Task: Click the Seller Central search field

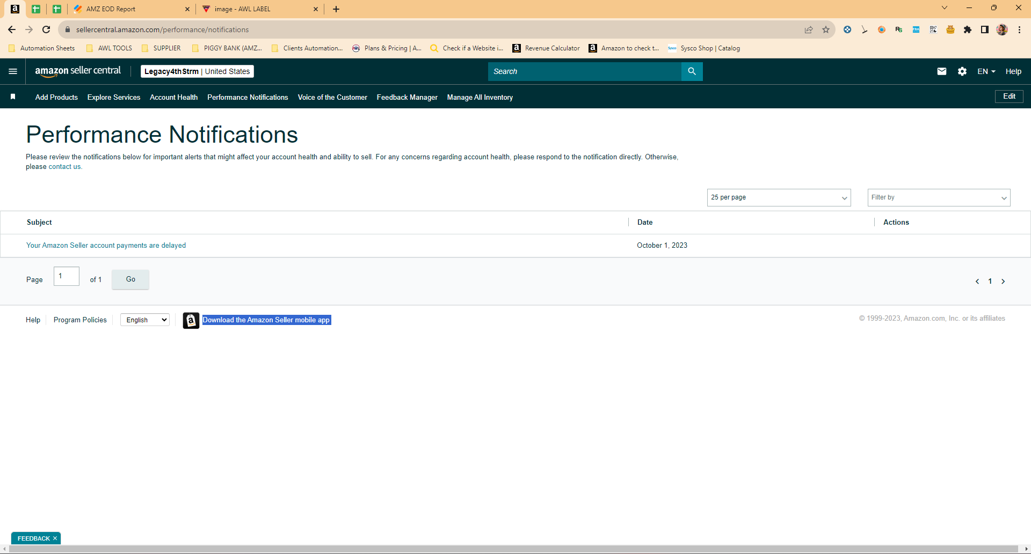Action: pos(585,71)
